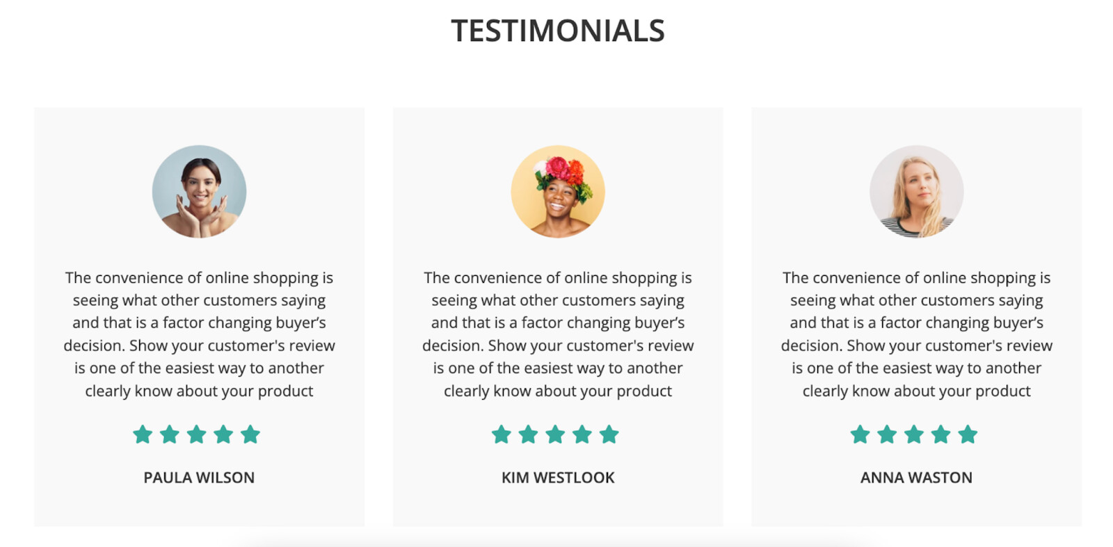
Task: Click the fifth star in Kim Westlook's rating
Action: point(609,435)
